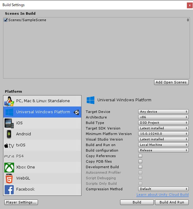Click the Build button

click(137, 202)
